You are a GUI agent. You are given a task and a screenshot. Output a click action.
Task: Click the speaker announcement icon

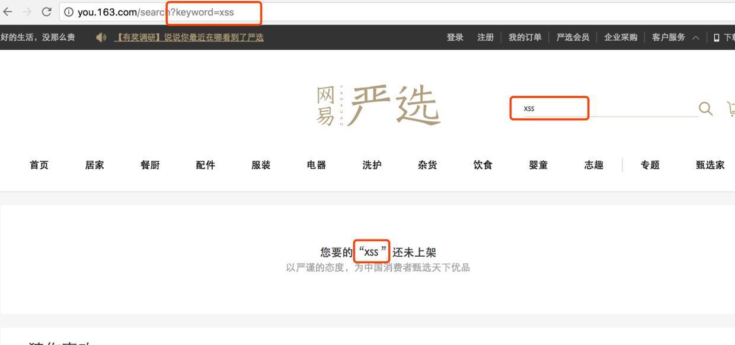[x=101, y=37]
